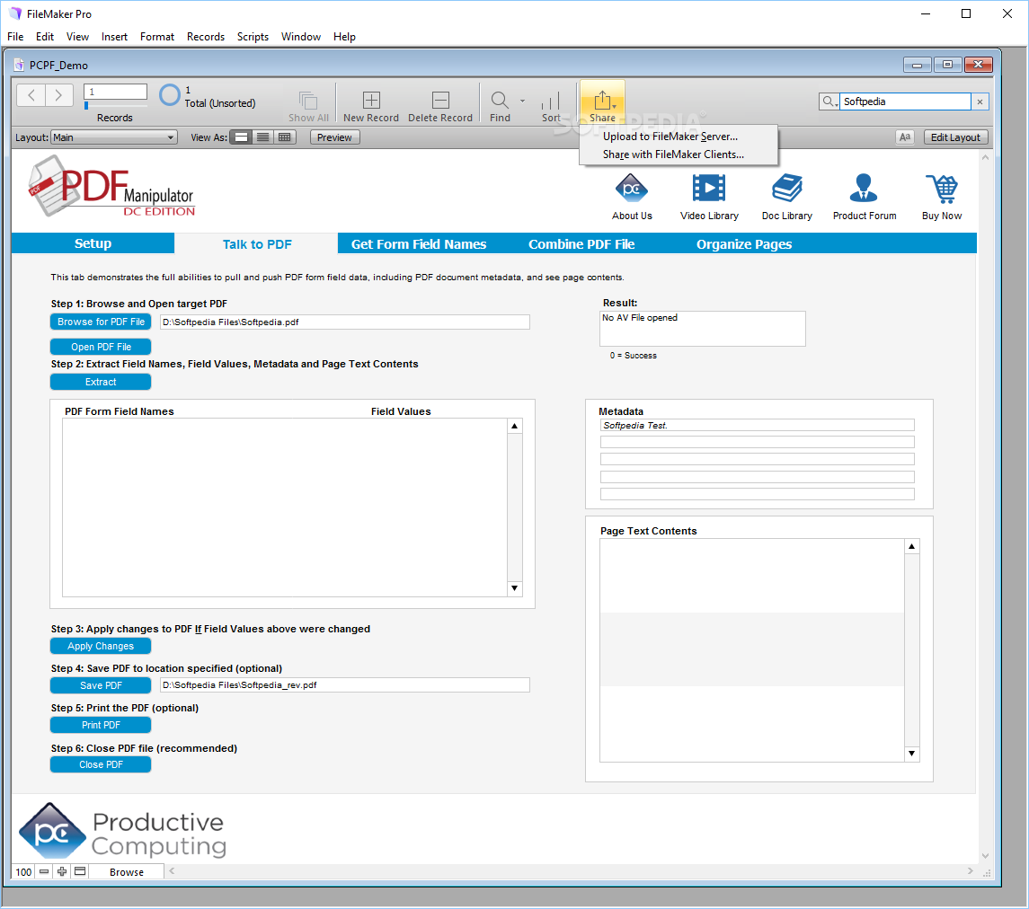Click the Open PDF File button
Image resolution: width=1029 pixels, height=909 pixels.
101,347
